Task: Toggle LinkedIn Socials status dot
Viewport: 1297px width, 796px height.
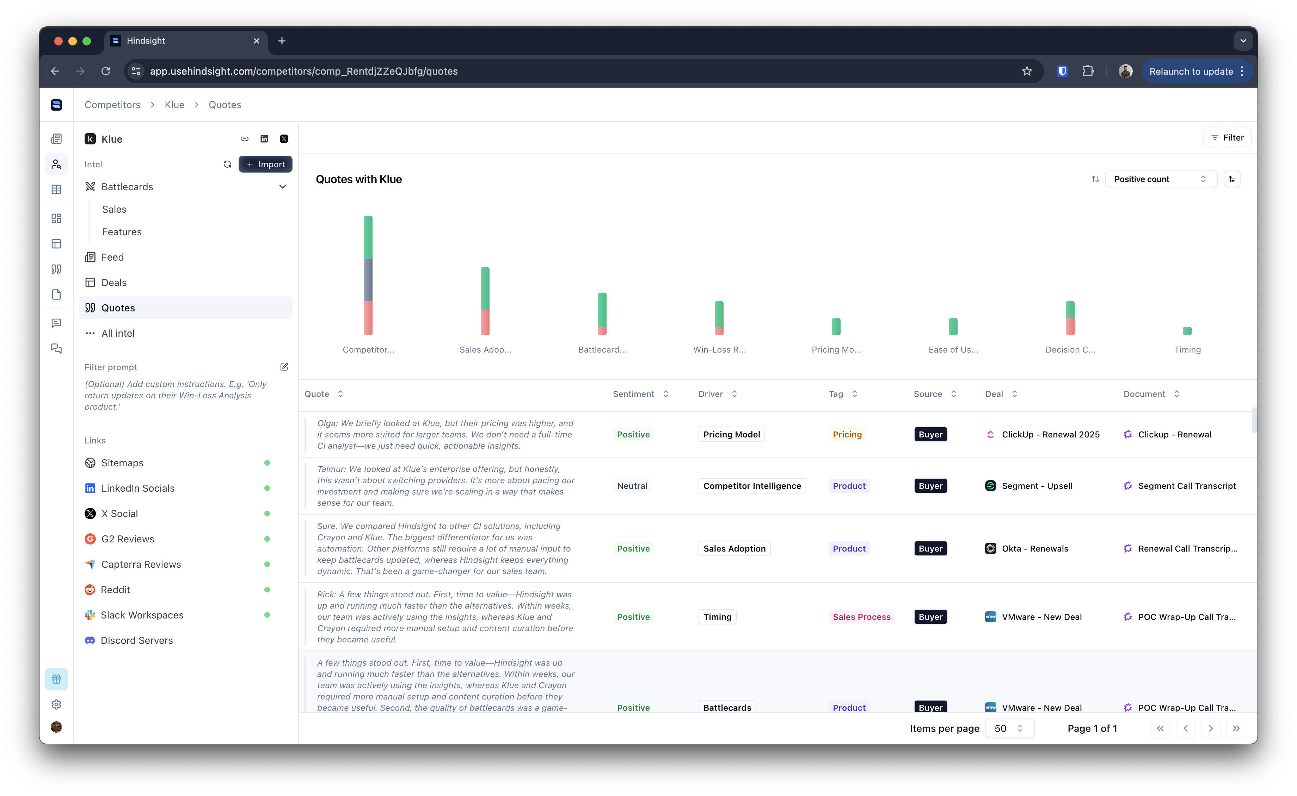Action: point(267,488)
